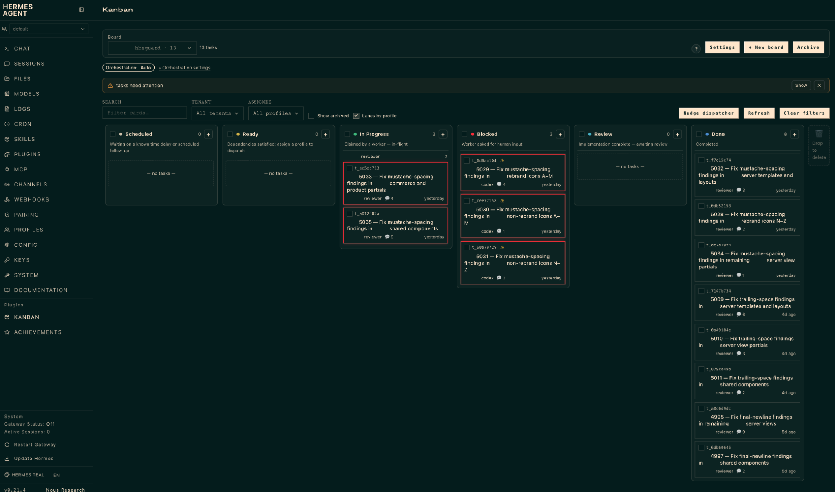Click the reviewer lane header
The width and height of the screenshot is (835, 492).
click(x=395, y=157)
